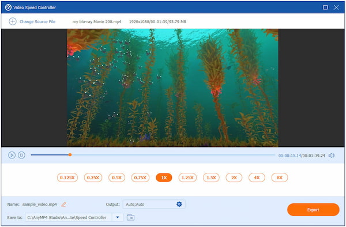The width and height of the screenshot is (346, 227).
Task: Select the 8X speed option
Action: [280, 177]
